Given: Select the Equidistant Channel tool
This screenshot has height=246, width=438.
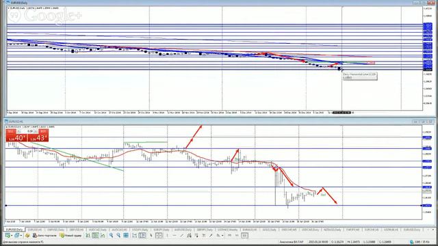Looking at the screenshot, I should [x=189, y=235].
